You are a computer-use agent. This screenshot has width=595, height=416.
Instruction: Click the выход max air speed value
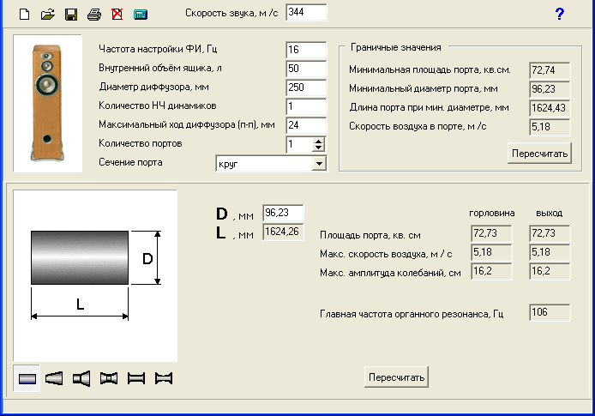point(550,252)
